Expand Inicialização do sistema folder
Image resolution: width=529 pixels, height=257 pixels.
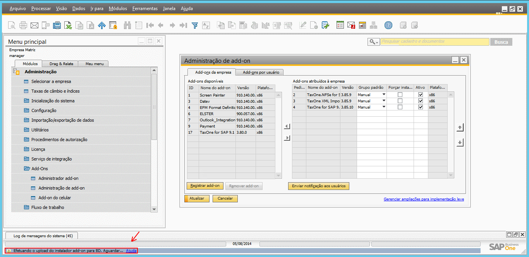click(81, 101)
